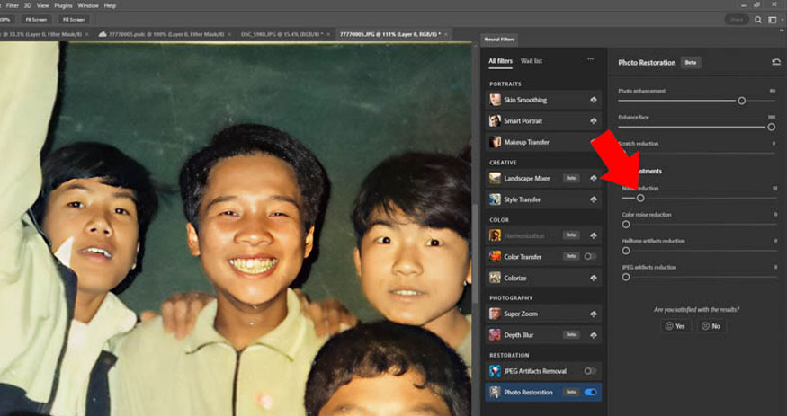The height and width of the screenshot is (416, 787).
Task: Switch to the Wait list tab
Action: [x=531, y=61]
